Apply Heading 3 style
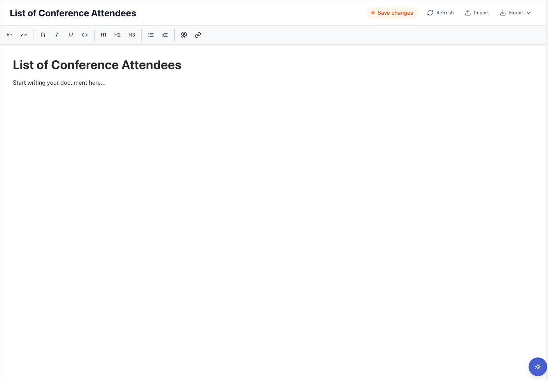This screenshot has height=380, width=548. tap(131, 35)
